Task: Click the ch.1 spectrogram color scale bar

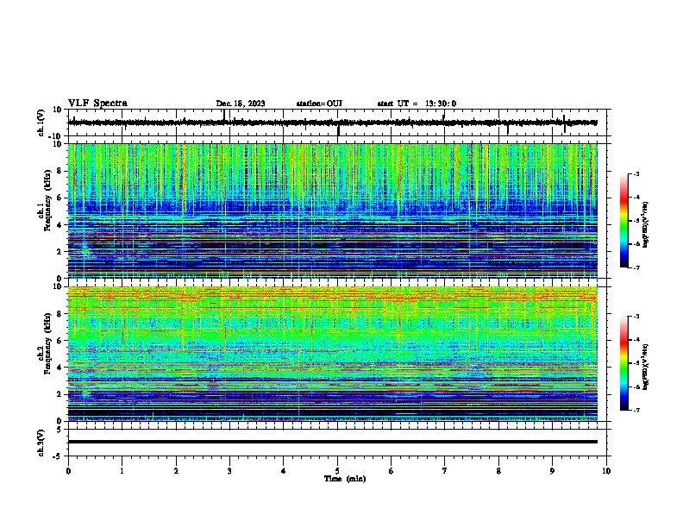Action: click(623, 221)
